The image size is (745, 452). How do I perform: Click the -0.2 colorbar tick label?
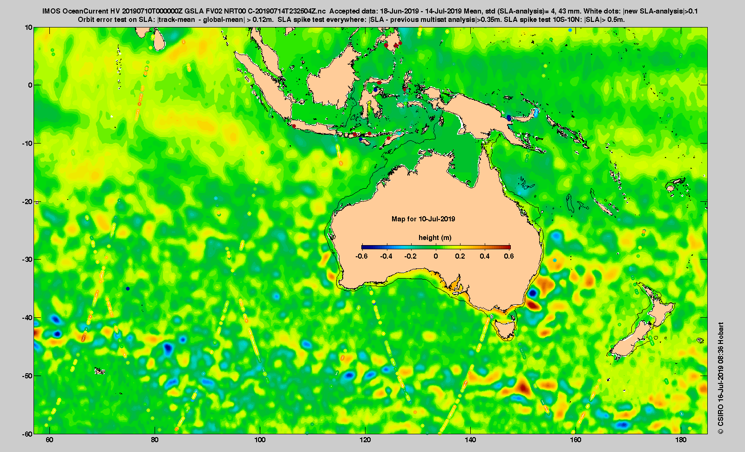(411, 256)
